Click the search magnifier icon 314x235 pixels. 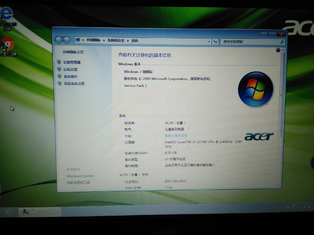282,42
